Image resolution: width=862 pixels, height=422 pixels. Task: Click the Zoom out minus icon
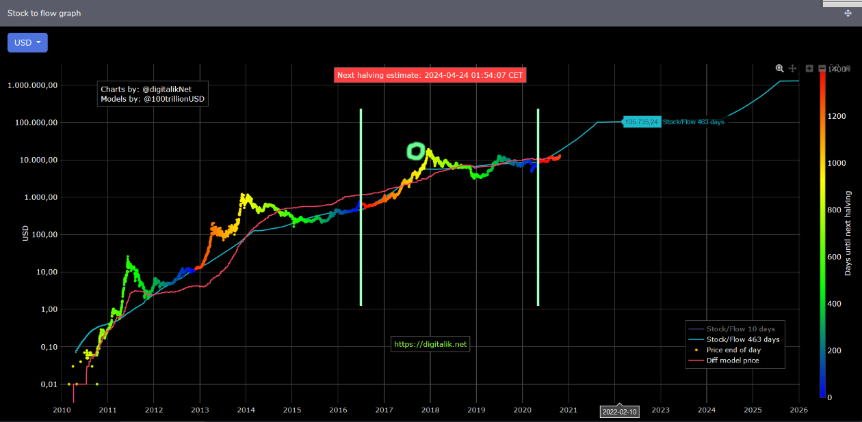822,68
